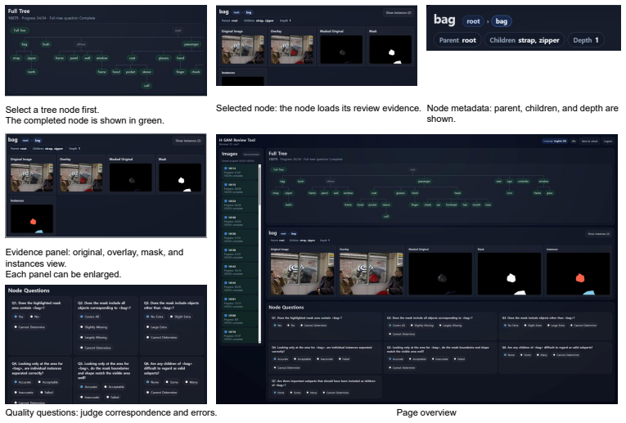The width and height of the screenshot is (626, 423).
Task: Select 'Slightly Missing' for Q2 in questions panel
Action: (93, 327)
